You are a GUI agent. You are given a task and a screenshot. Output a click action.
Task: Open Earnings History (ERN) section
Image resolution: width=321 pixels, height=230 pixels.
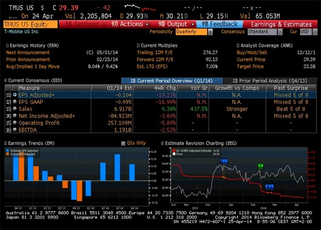point(32,46)
